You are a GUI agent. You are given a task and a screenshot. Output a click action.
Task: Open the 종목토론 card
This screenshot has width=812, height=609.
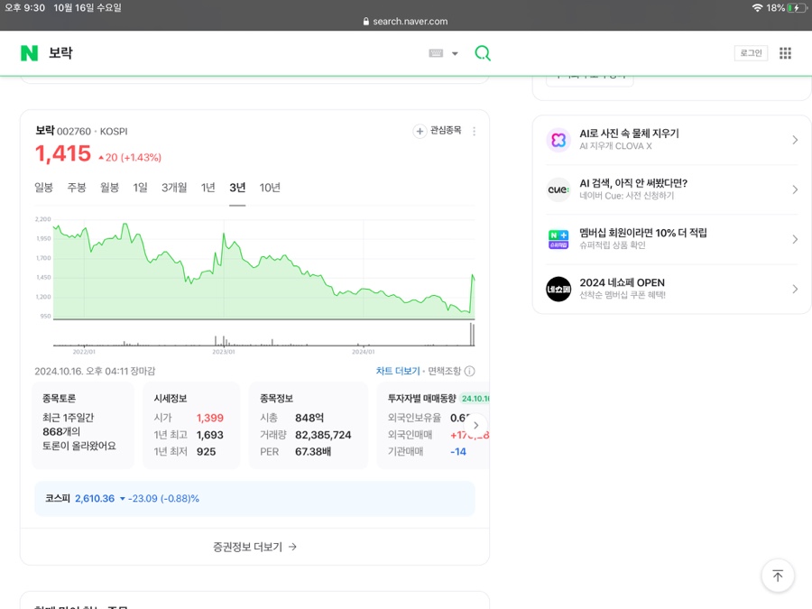click(83, 425)
